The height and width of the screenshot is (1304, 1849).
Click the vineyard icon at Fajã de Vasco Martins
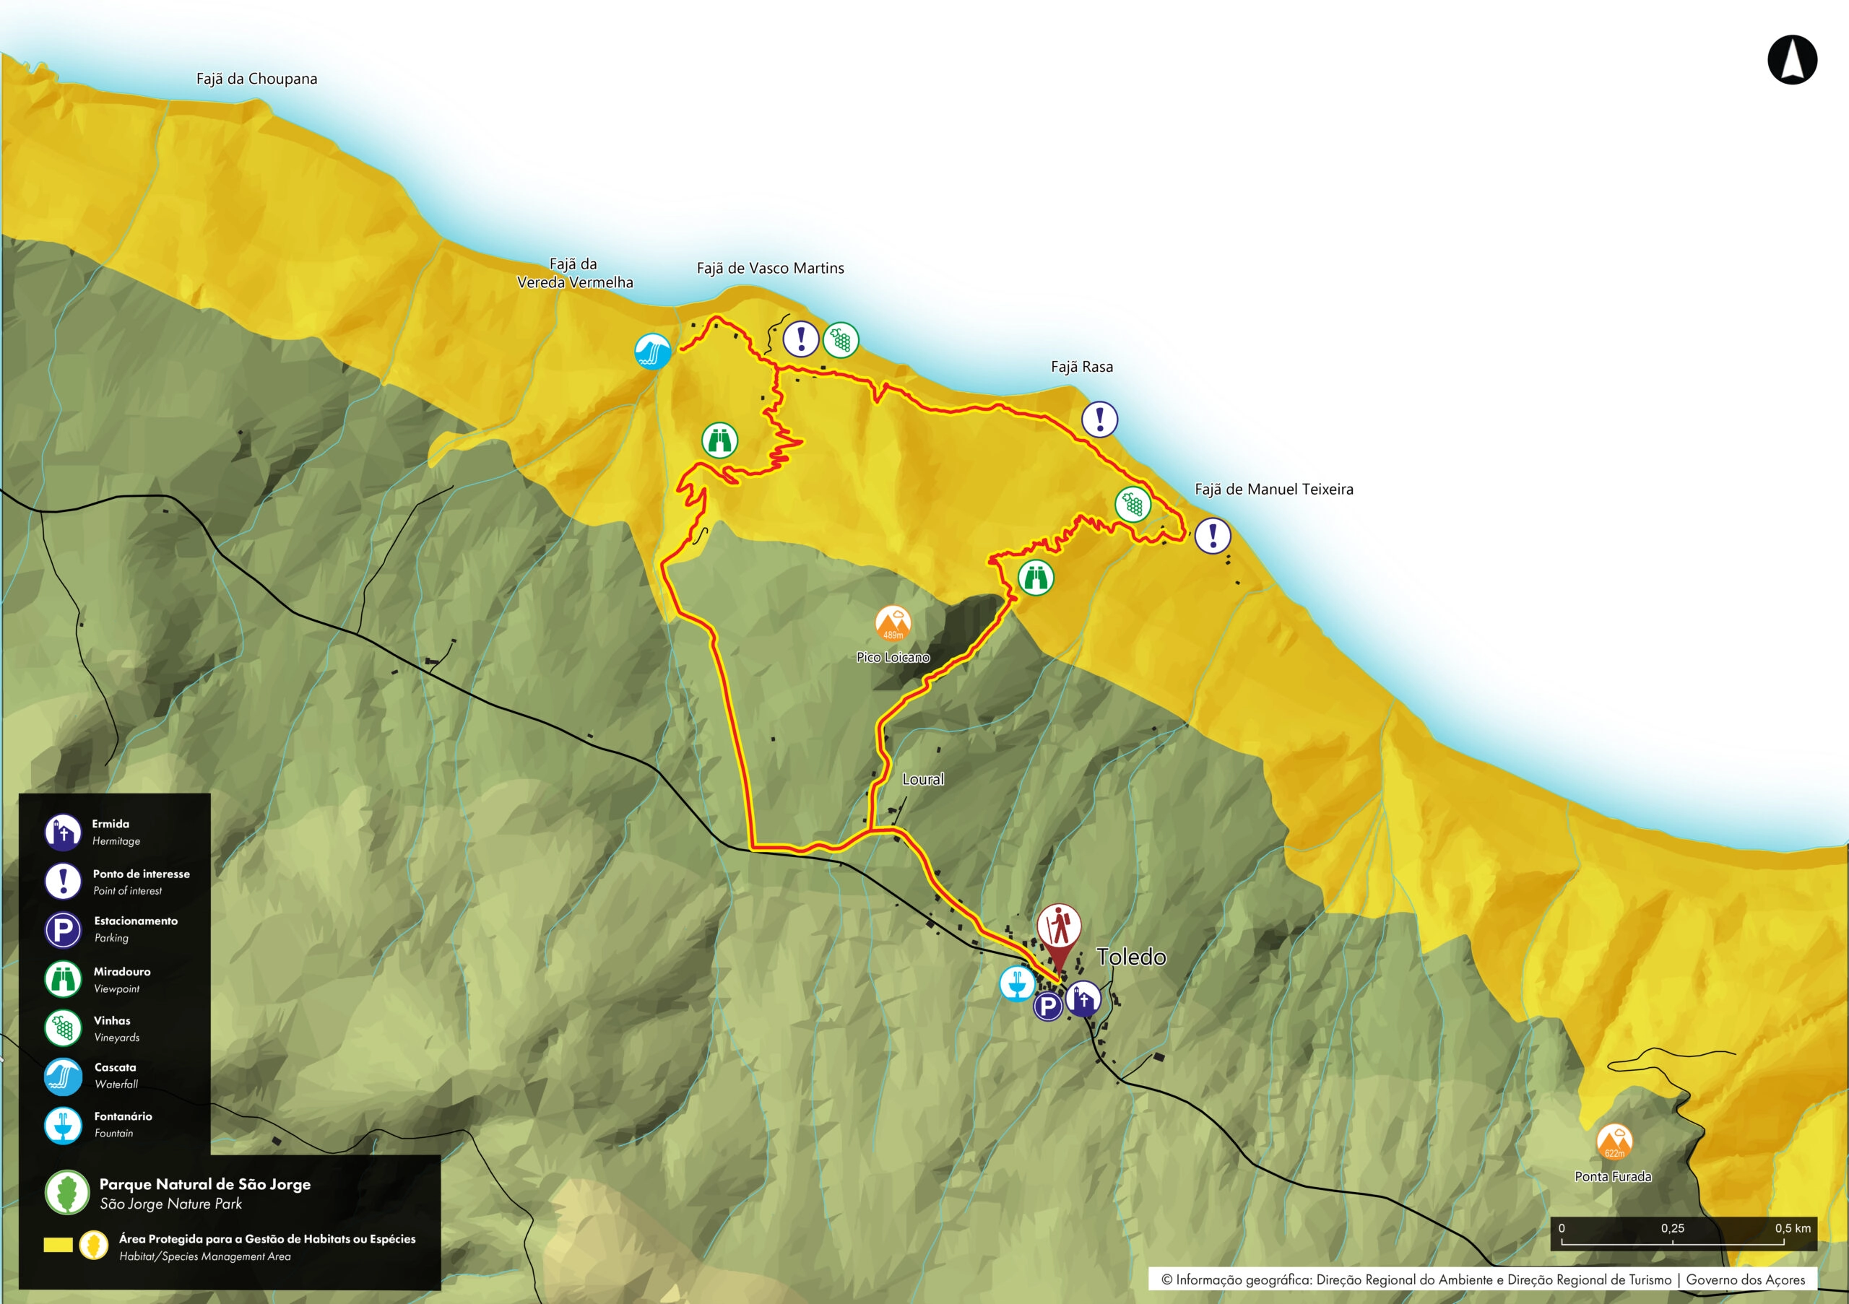point(841,339)
